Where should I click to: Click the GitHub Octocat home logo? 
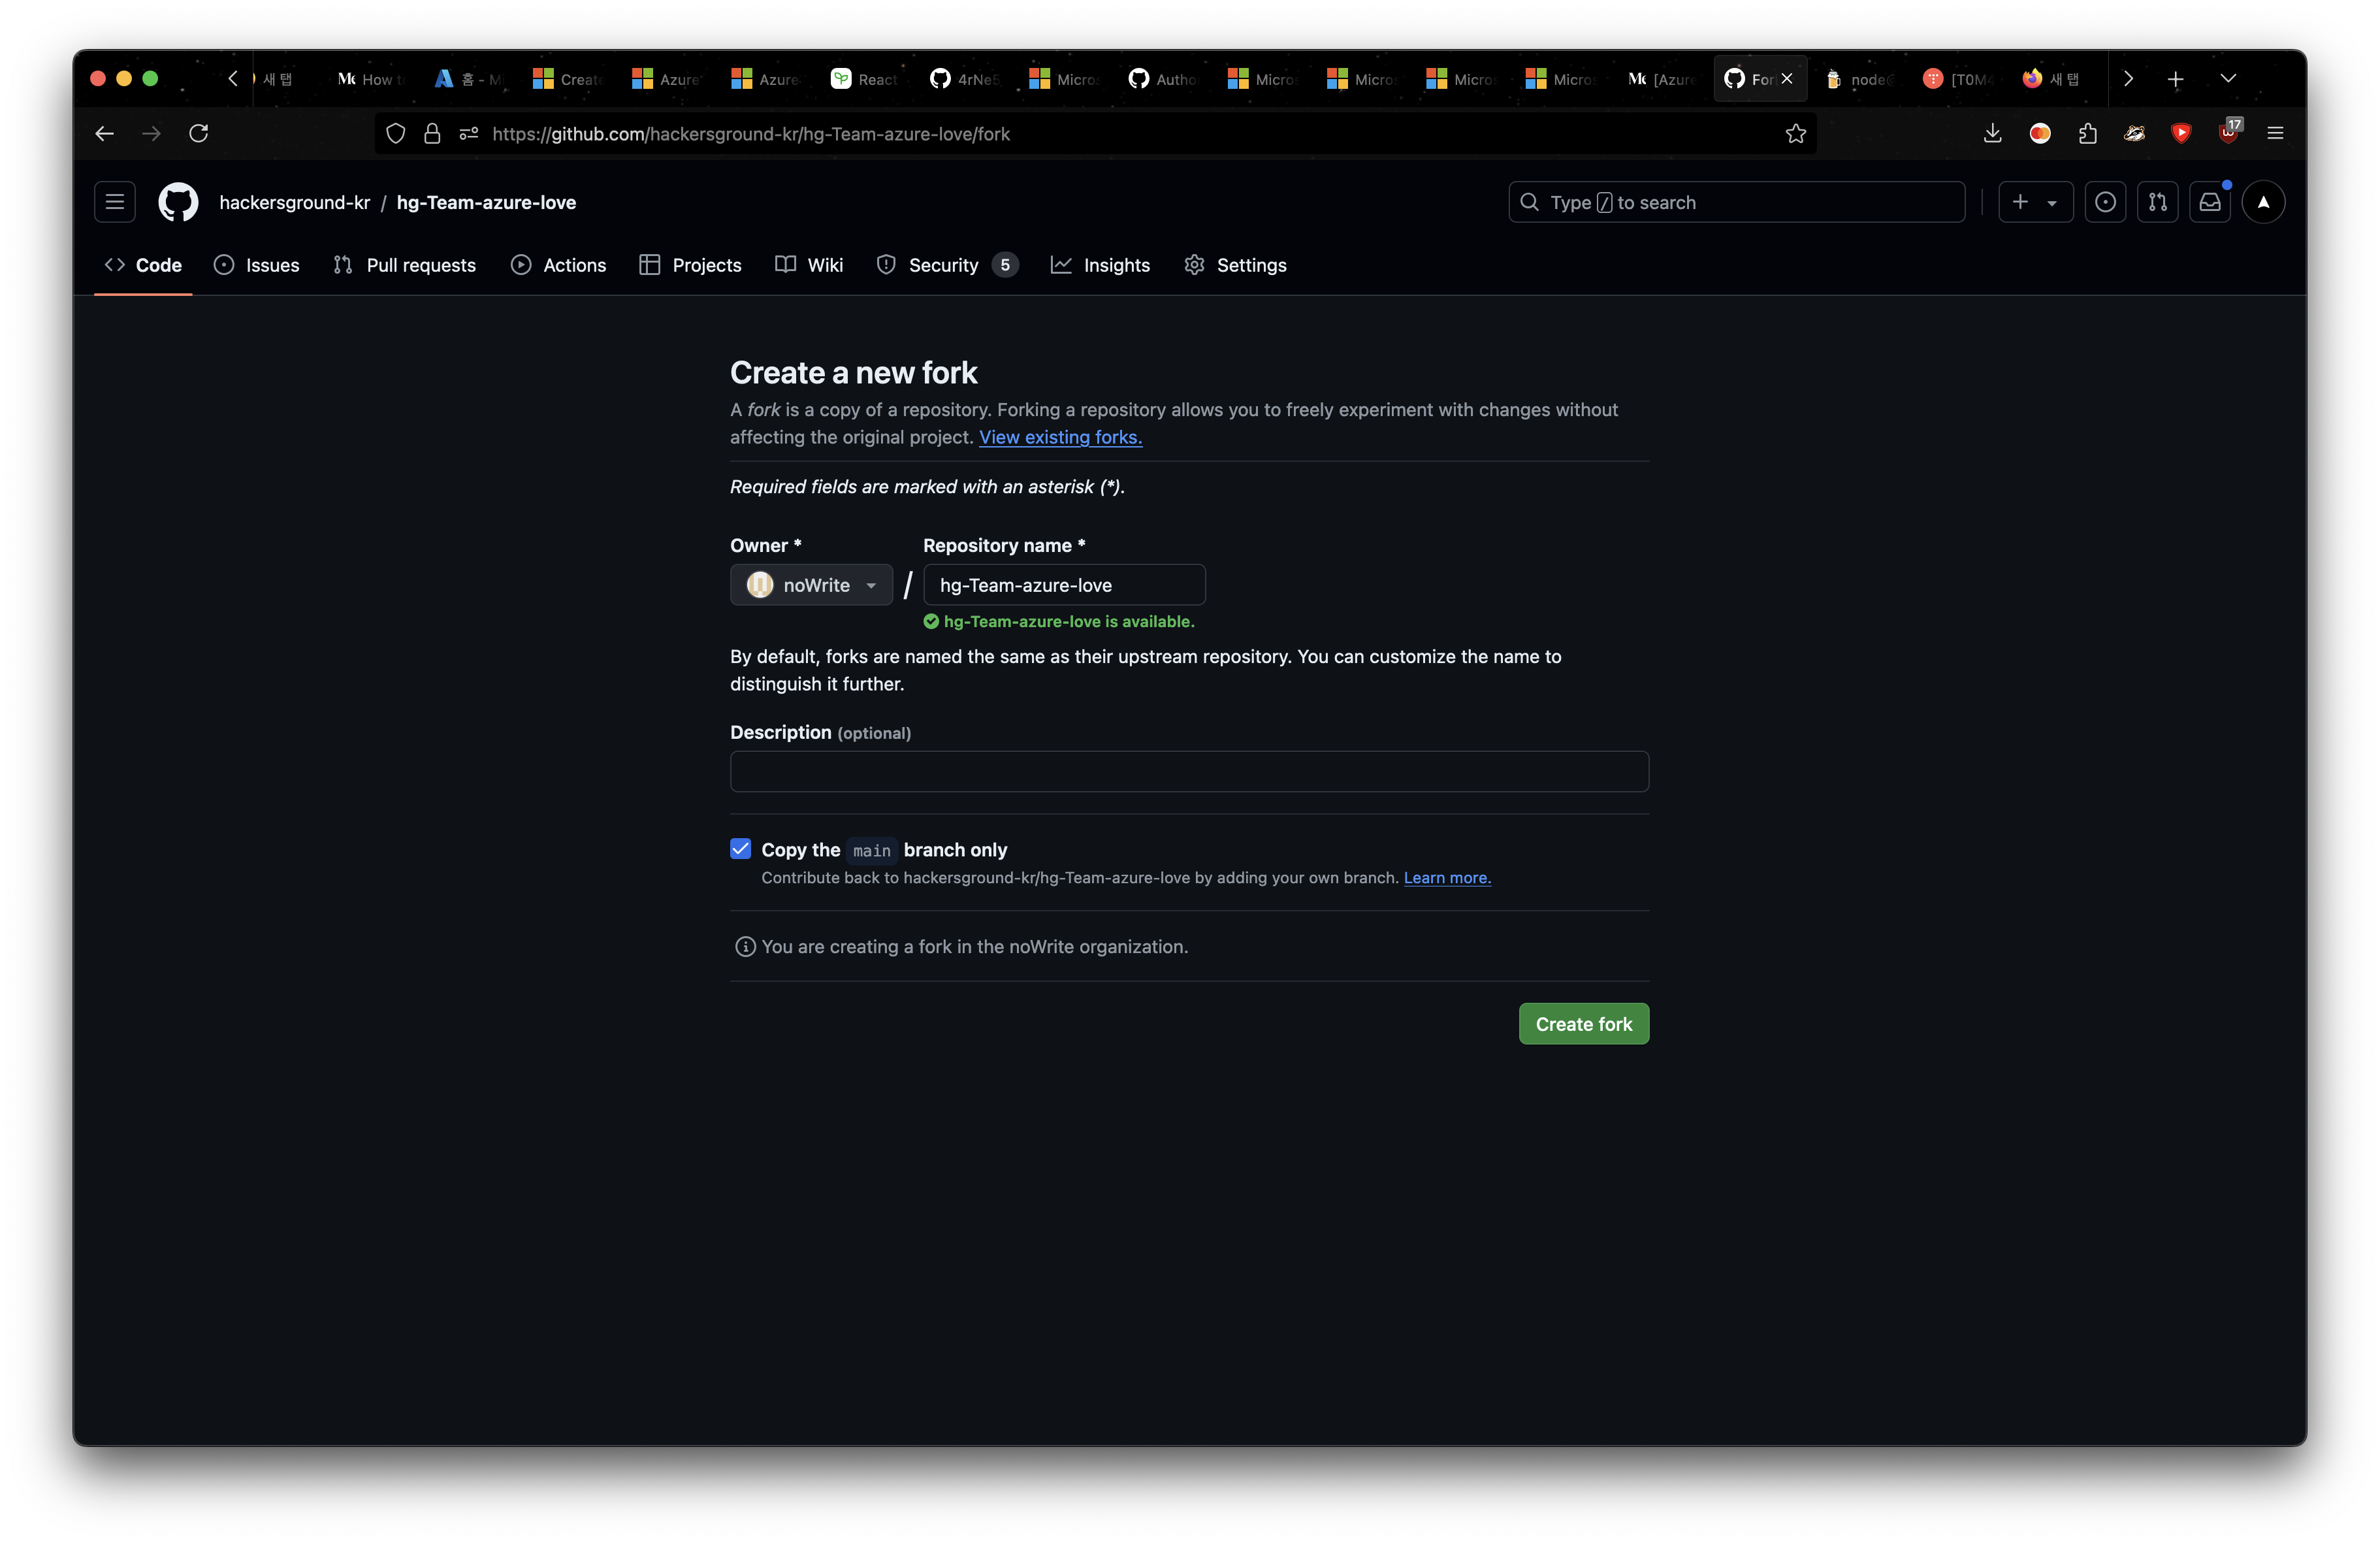178,202
